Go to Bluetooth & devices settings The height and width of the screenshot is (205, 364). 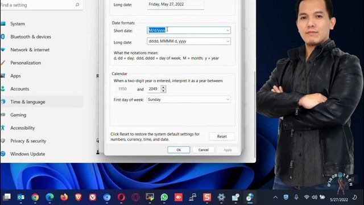click(x=42, y=36)
